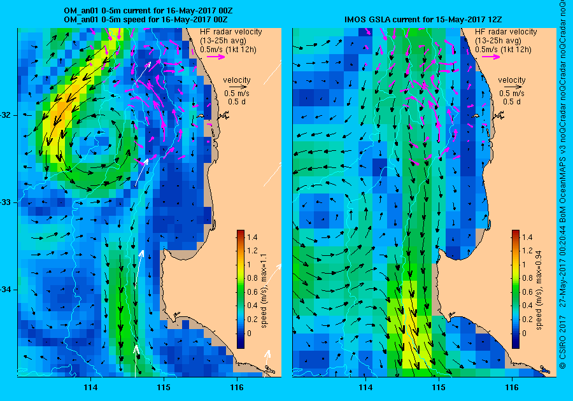Click '0.5 d' text in left map legend
Image resolution: width=573 pixels, height=401 pixels.
pyautogui.click(x=237, y=102)
